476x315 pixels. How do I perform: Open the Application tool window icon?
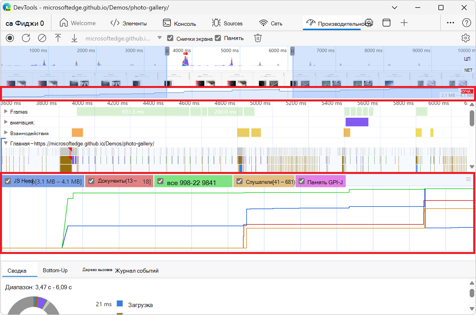coord(386,23)
